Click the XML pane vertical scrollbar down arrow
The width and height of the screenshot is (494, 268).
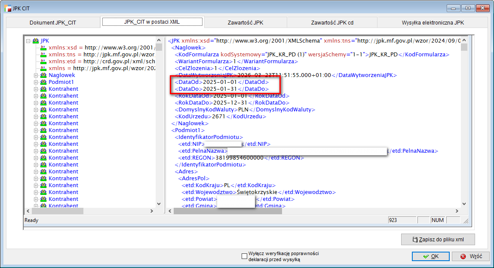[x=464, y=204]
